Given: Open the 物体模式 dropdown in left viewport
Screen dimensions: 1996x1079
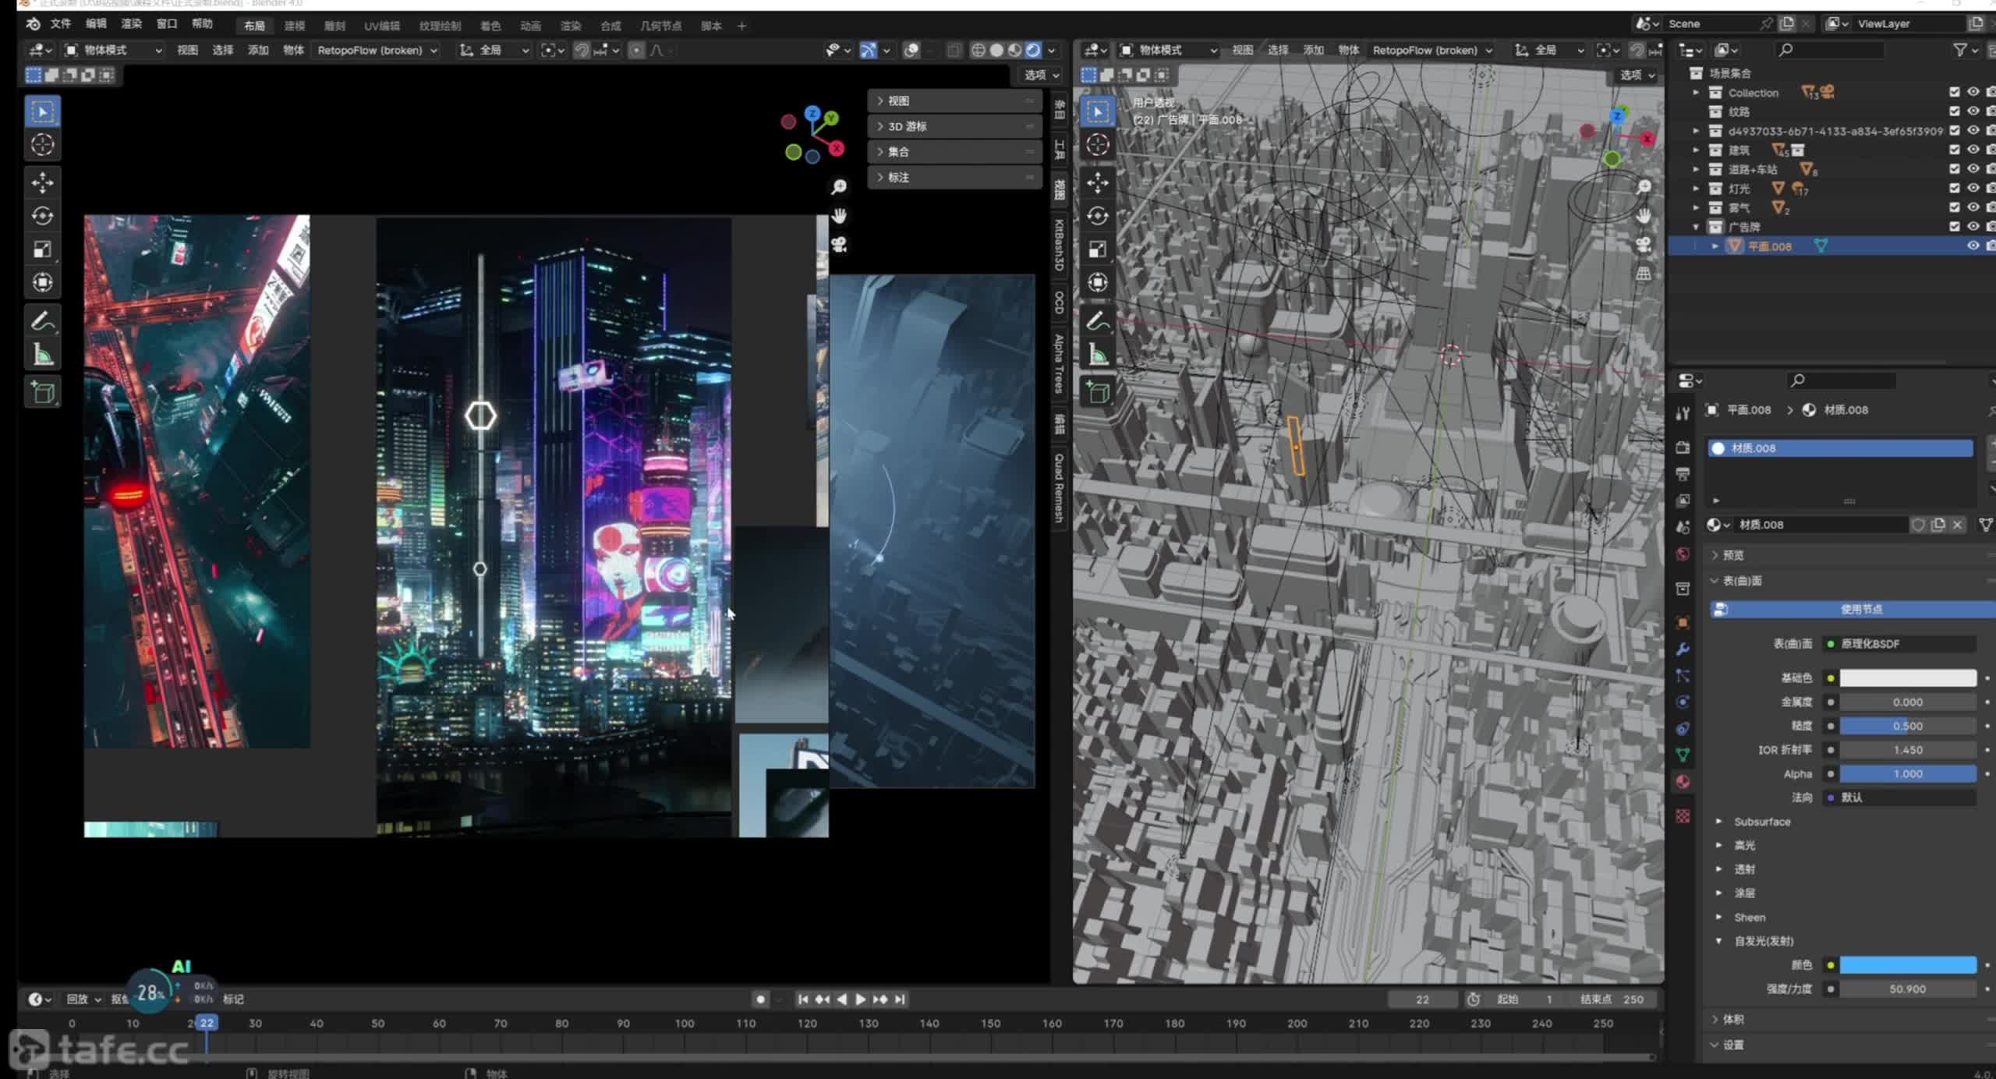Looking at the screenshot, I should [114, 50].
